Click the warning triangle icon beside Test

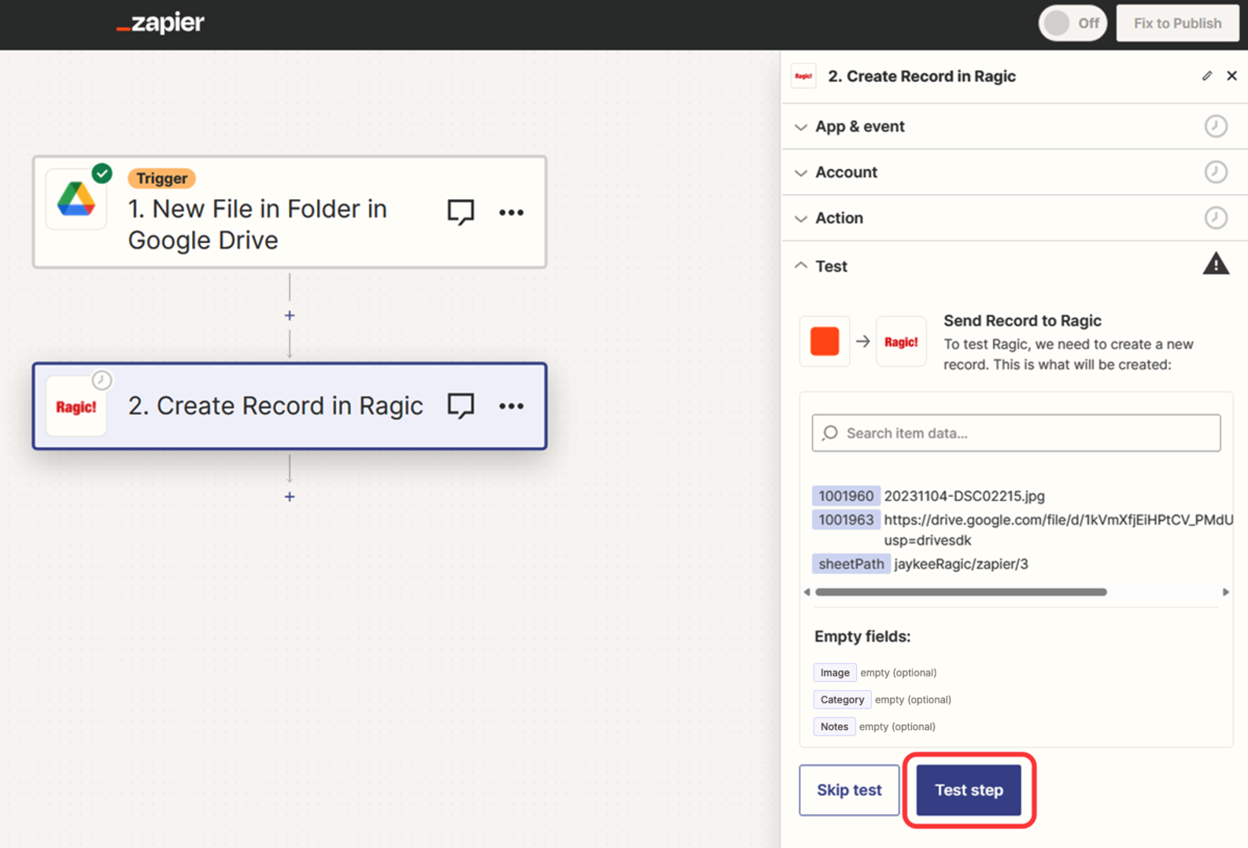(x=1215, y=264)
